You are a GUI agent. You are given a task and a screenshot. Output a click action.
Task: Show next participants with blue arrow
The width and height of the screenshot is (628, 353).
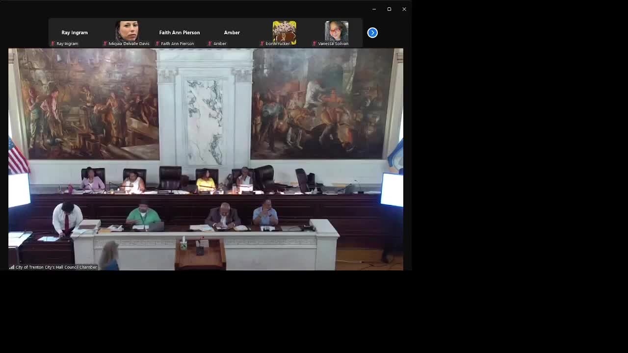coord(372,33)
